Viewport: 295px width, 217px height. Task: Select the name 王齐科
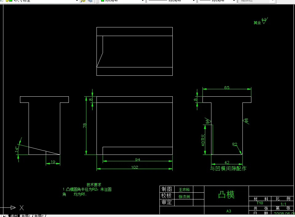coord(184,190)
